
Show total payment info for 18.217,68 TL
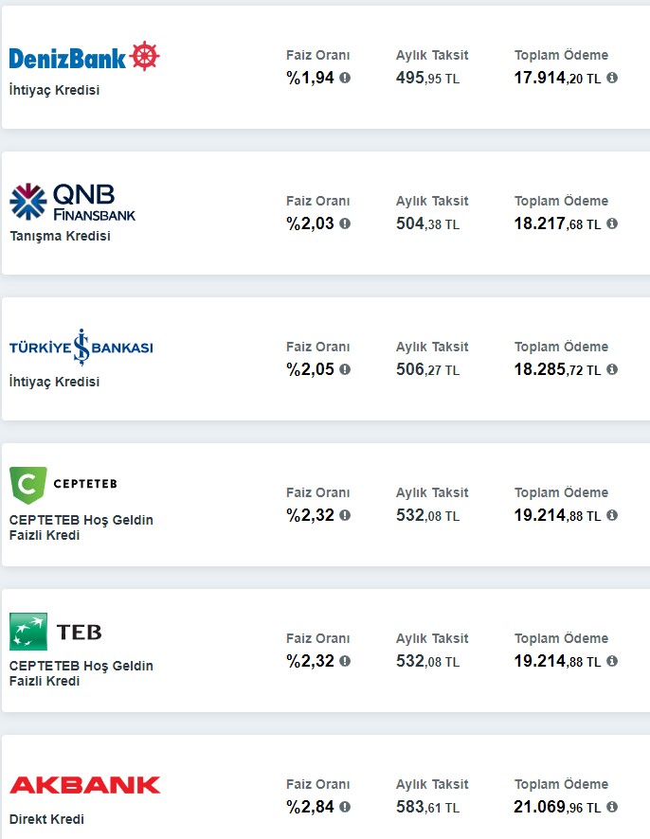click(x=612, y=223)
